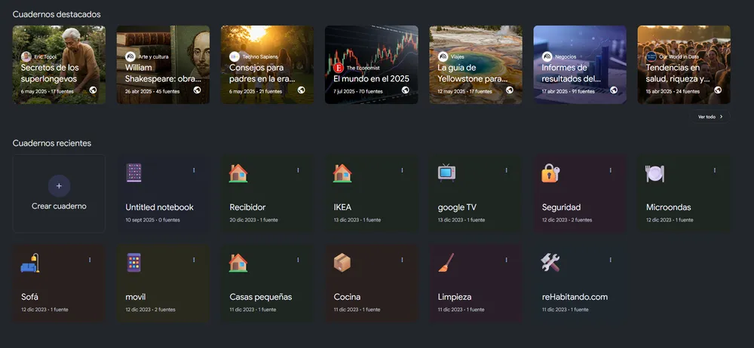The height and width of the screenshot is (348, 754).
Task: Click the plus icon to create notebook
Action: pos(59,185)
